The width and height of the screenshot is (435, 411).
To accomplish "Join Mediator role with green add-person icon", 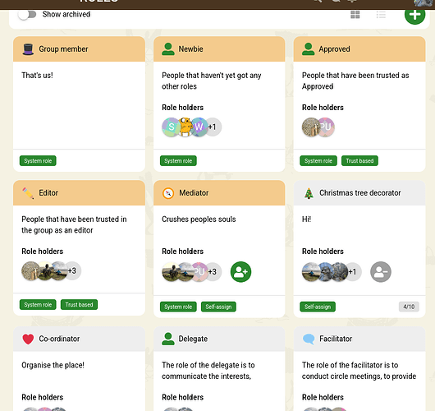I will (240, 272).
